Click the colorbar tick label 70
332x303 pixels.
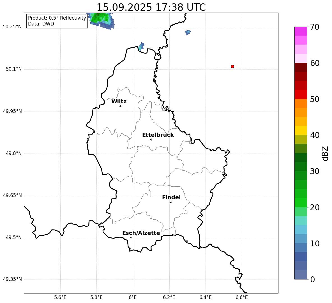tap(315, 27)
